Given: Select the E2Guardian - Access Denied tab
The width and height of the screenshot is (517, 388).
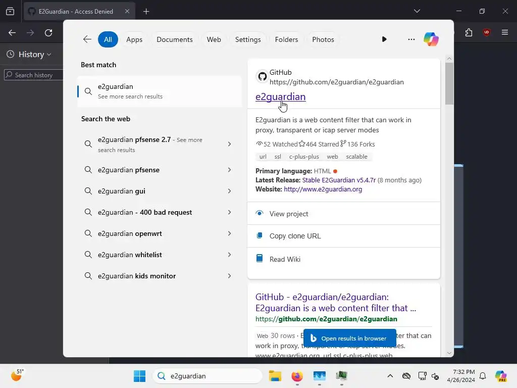Looking at the screenshot, I should tap(79, 12).
